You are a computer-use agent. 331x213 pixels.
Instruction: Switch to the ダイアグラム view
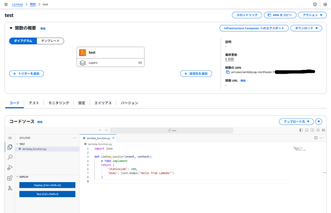point(23,41)
